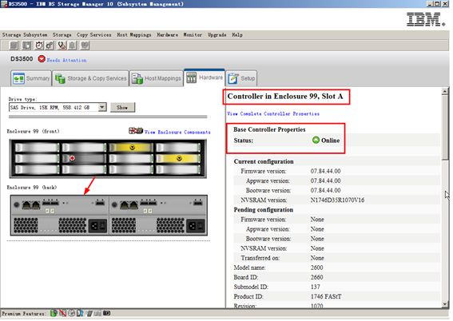Open the Copy Services menu
The image size is (453, 321).
coord(94,34)
